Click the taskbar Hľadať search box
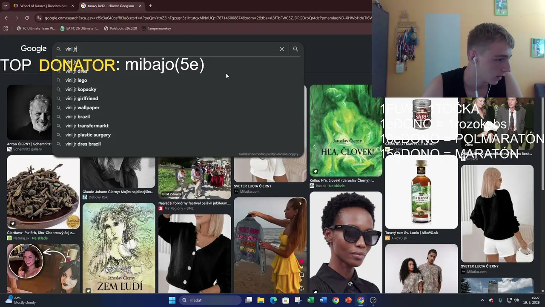Screen dimensions: 545x307 click(210, 300)
